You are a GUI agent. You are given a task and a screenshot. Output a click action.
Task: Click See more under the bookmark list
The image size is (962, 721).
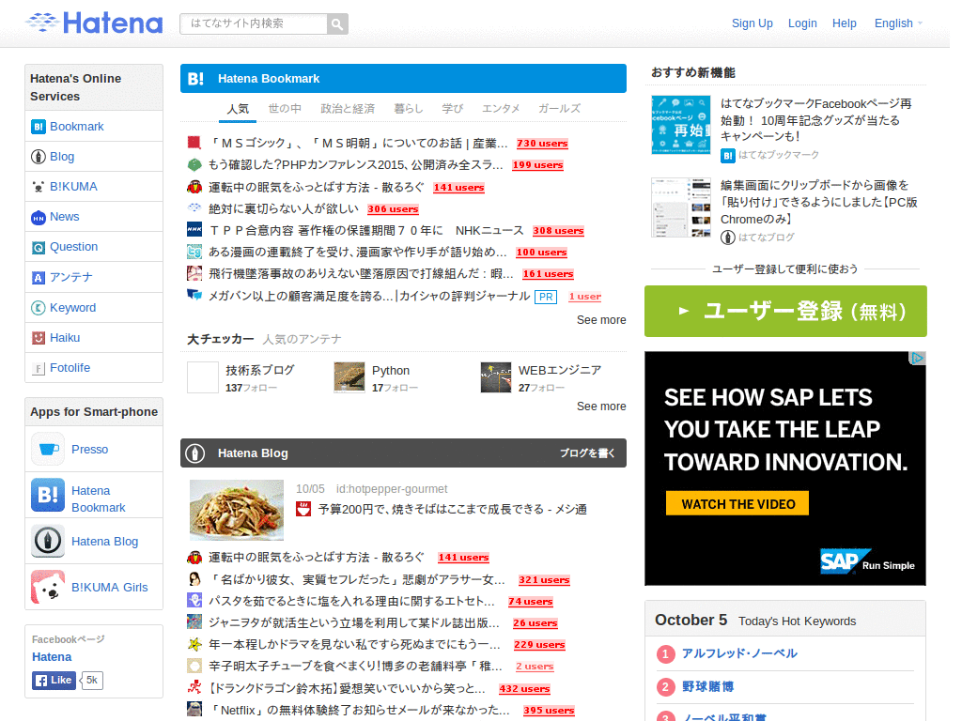click(x=601, y=320)
